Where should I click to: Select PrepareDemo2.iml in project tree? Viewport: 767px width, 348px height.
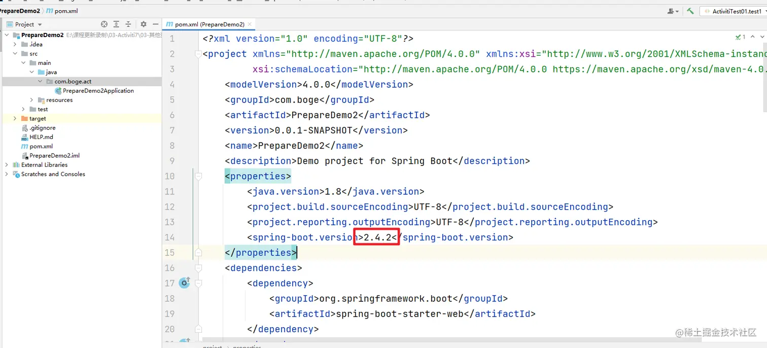(54, 156)
